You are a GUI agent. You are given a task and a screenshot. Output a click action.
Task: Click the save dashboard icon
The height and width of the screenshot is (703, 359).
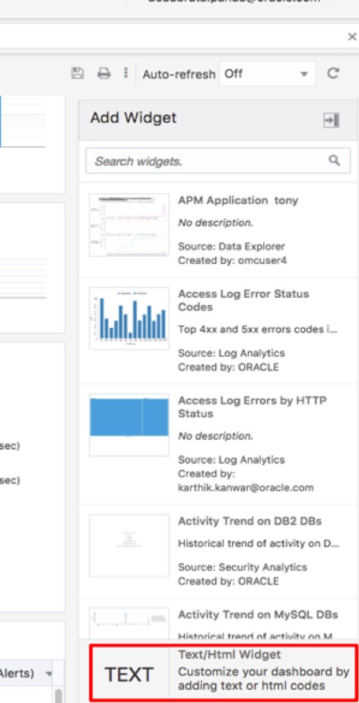click(77, 73)
